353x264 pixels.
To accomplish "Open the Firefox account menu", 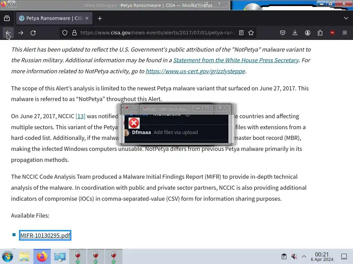I will (x=307, y=33).
